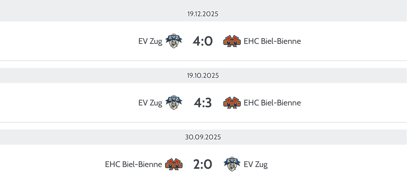Click the EV Zug team name in the 19.12.2025 match
This screenshot has width=407, height=183.
(x=150, y=41)
